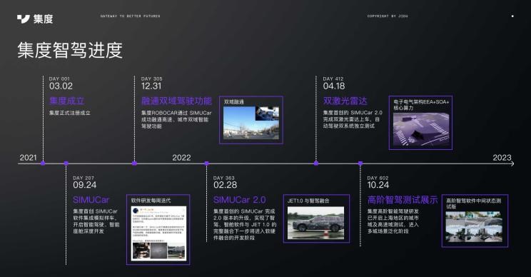Click the 集度 logo icon
Viewport: 531px width, 277px height.
click(24, 19)
